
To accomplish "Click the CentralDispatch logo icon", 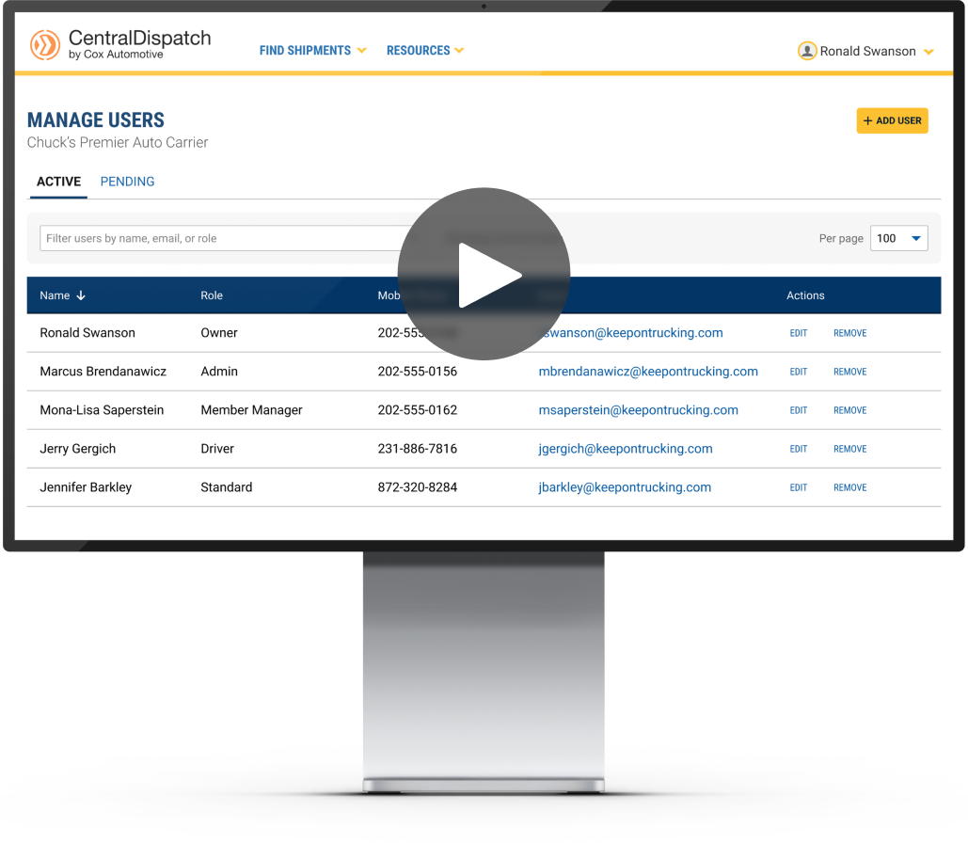I will click(x=44, y=44).
